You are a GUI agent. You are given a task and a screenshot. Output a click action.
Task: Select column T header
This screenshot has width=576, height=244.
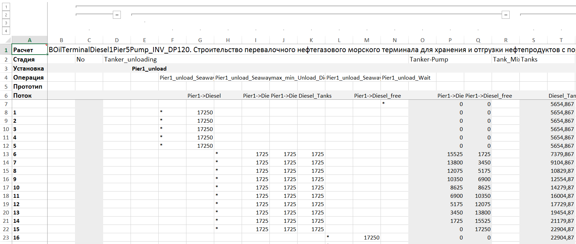[x=561, y=40]
